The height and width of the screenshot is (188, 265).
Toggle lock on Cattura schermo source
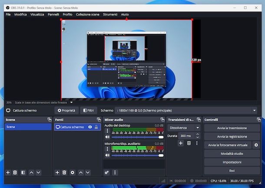[x=96, y=127]
